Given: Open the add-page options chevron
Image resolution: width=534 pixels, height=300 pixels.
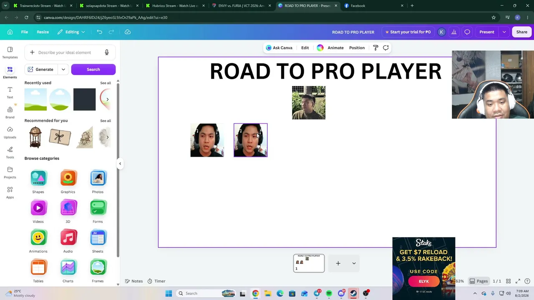Looking at the screenshot, I should click(x=354, y=263).
